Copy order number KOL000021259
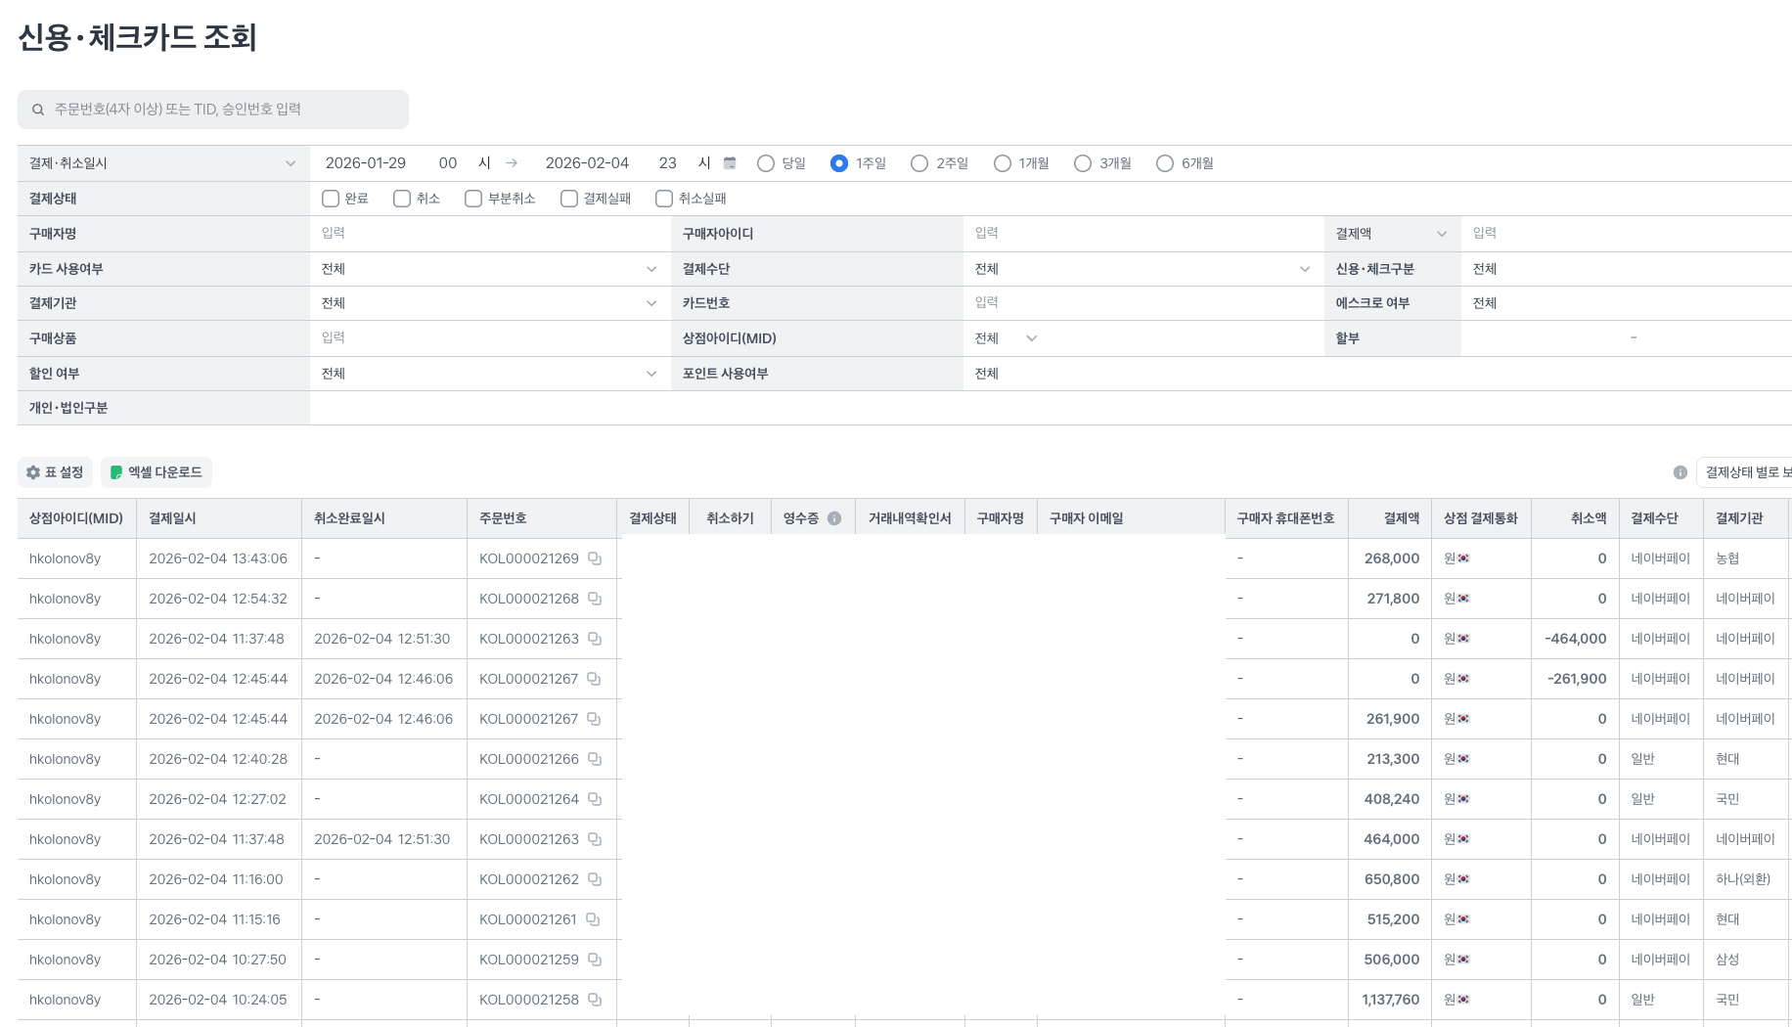 click(595, 960)
